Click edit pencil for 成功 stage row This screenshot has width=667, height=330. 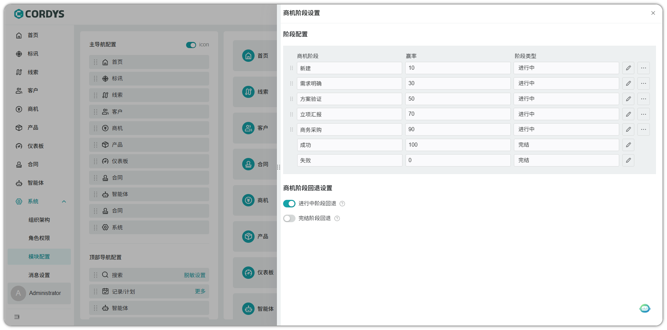coord(628,145)
